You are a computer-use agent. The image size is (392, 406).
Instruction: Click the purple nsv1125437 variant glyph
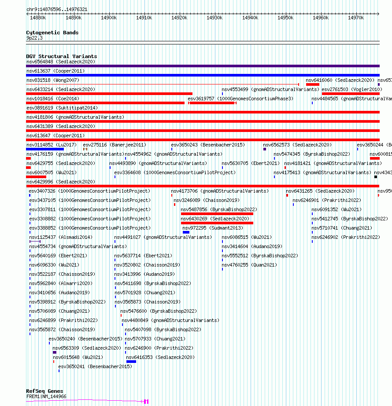tap(35, 241)
